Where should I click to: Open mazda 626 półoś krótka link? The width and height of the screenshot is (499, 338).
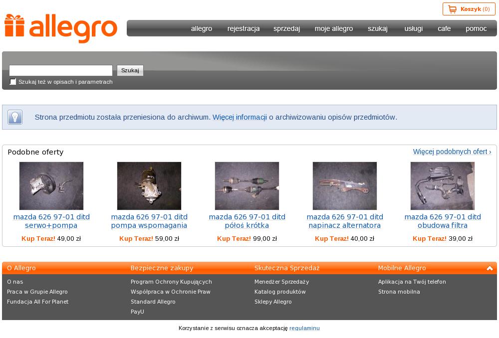pyautogui.click(x=247, y=221)
